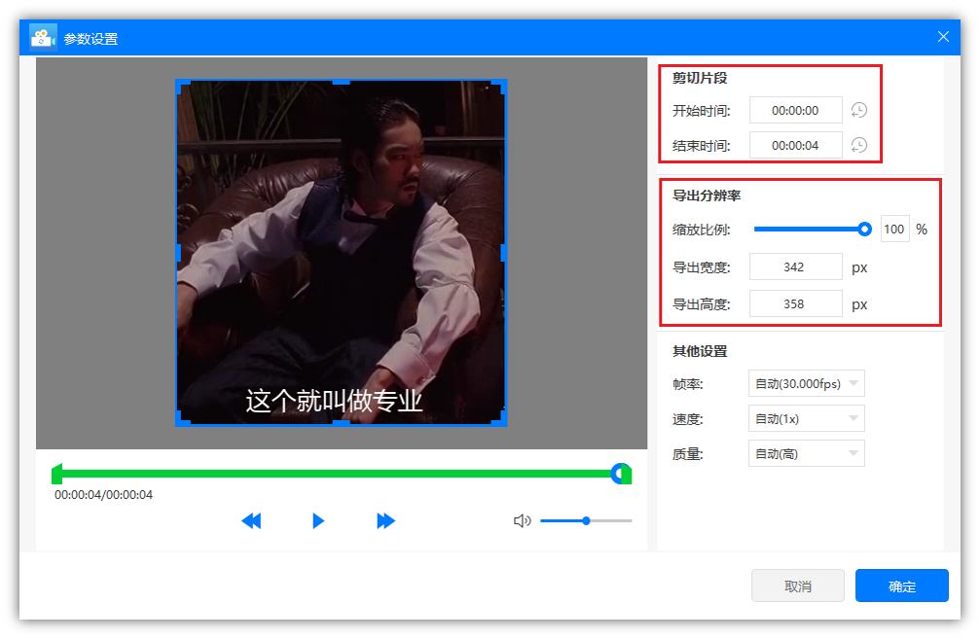This screenshot has width=980, height=639.
Task: Click the fast-forward playback button
Action: [385, 520]
